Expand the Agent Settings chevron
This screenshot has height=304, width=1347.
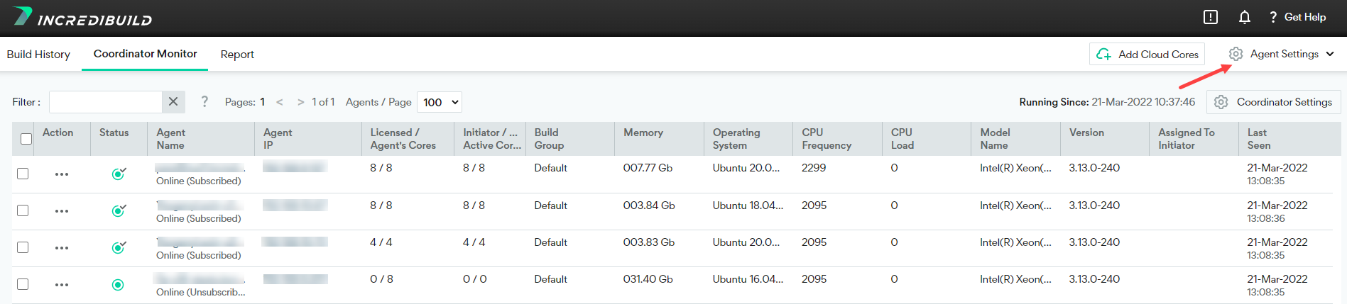tap(1330, 54)
